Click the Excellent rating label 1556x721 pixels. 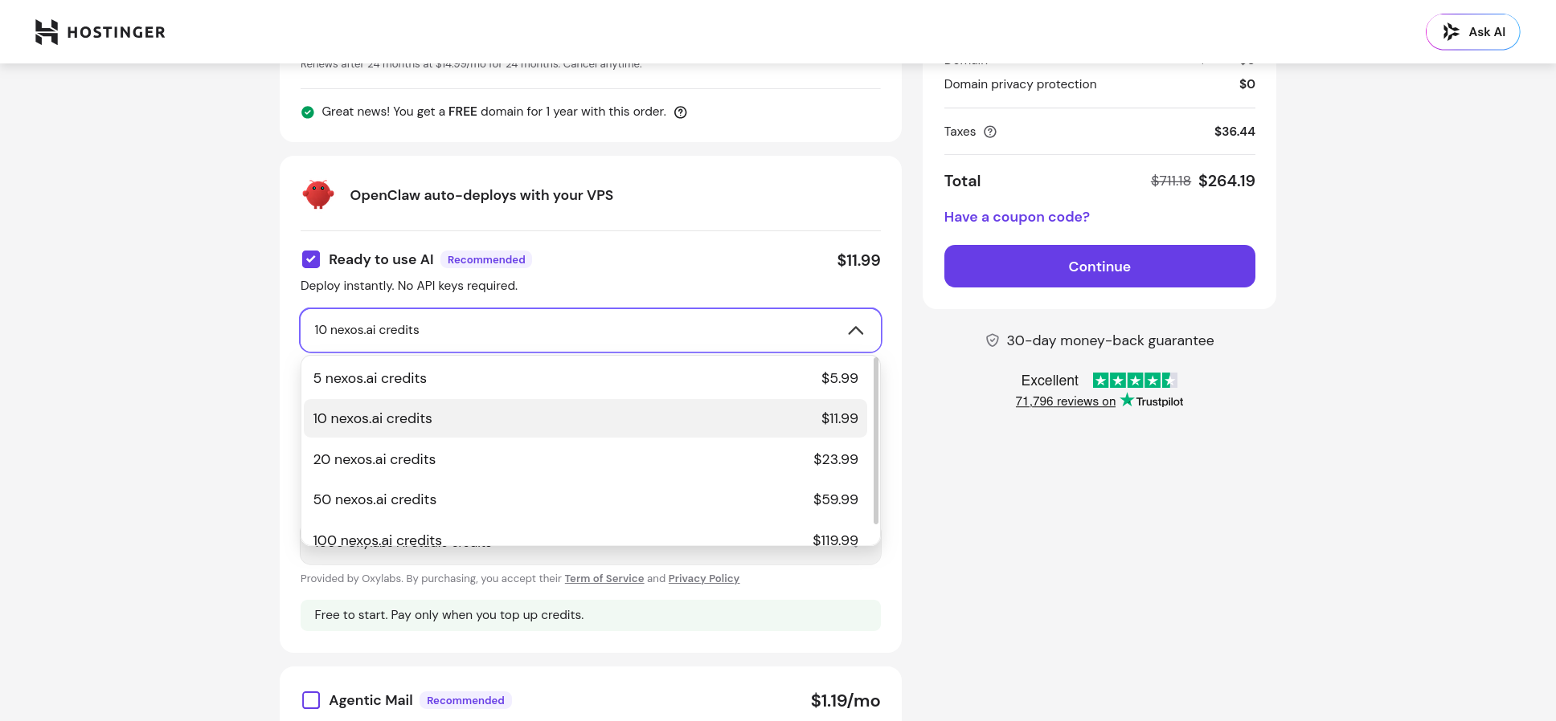(1050, 381)
